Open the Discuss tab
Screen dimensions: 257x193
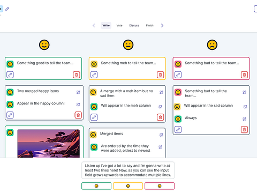pos(134,25)
